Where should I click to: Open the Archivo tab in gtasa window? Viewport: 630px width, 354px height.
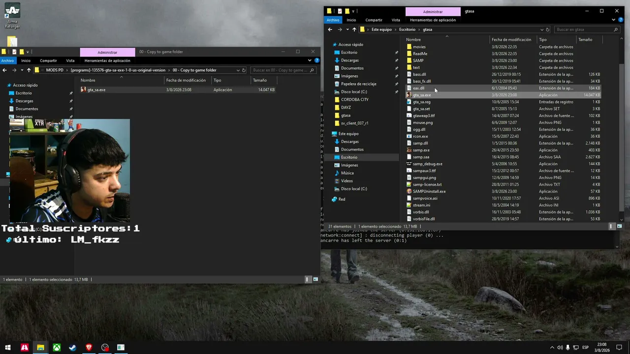coord(333,20)
